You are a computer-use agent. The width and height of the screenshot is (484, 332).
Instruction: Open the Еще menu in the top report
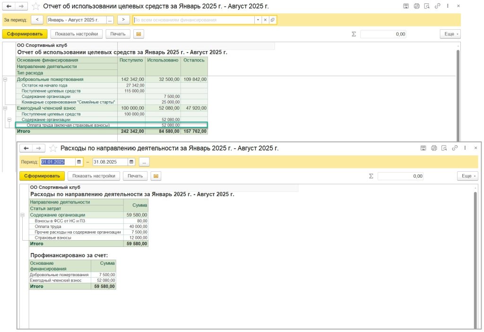coord(449,34)
